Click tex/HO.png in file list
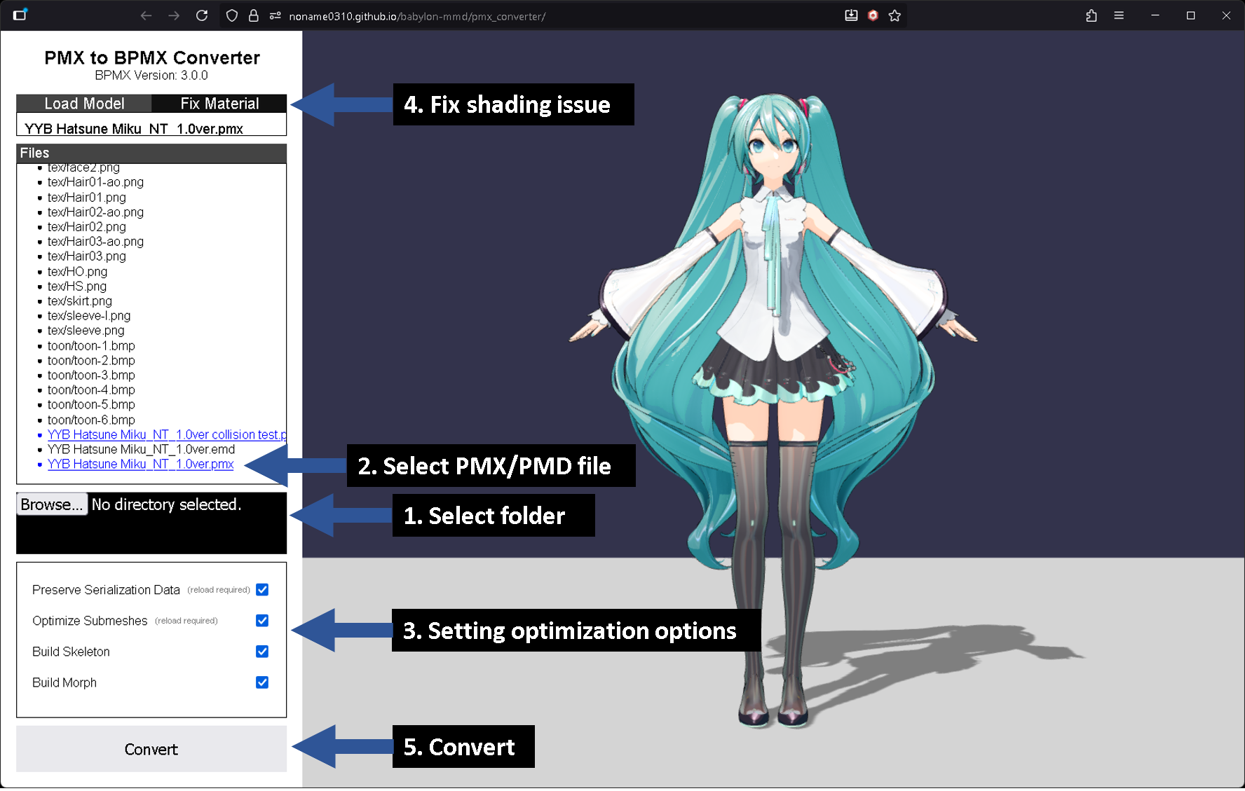The image size is (1245, 791). click(x=77, y=272)
